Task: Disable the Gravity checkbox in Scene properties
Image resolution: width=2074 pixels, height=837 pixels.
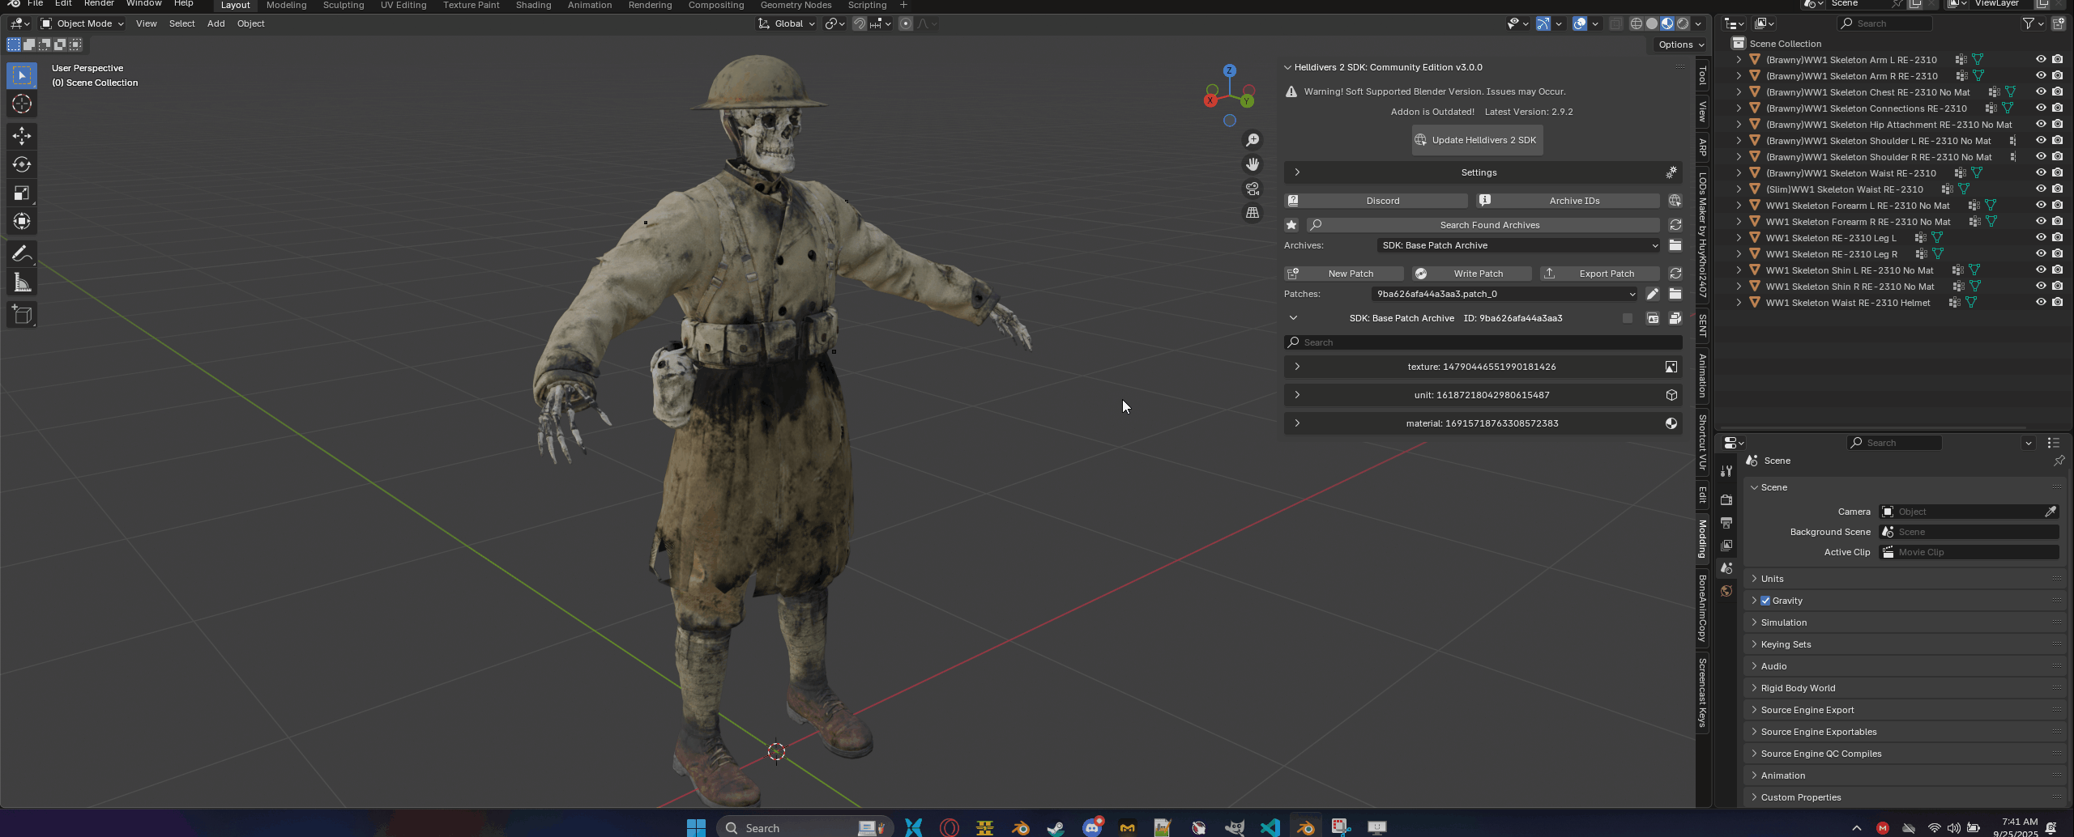Action: point(1766,600)
